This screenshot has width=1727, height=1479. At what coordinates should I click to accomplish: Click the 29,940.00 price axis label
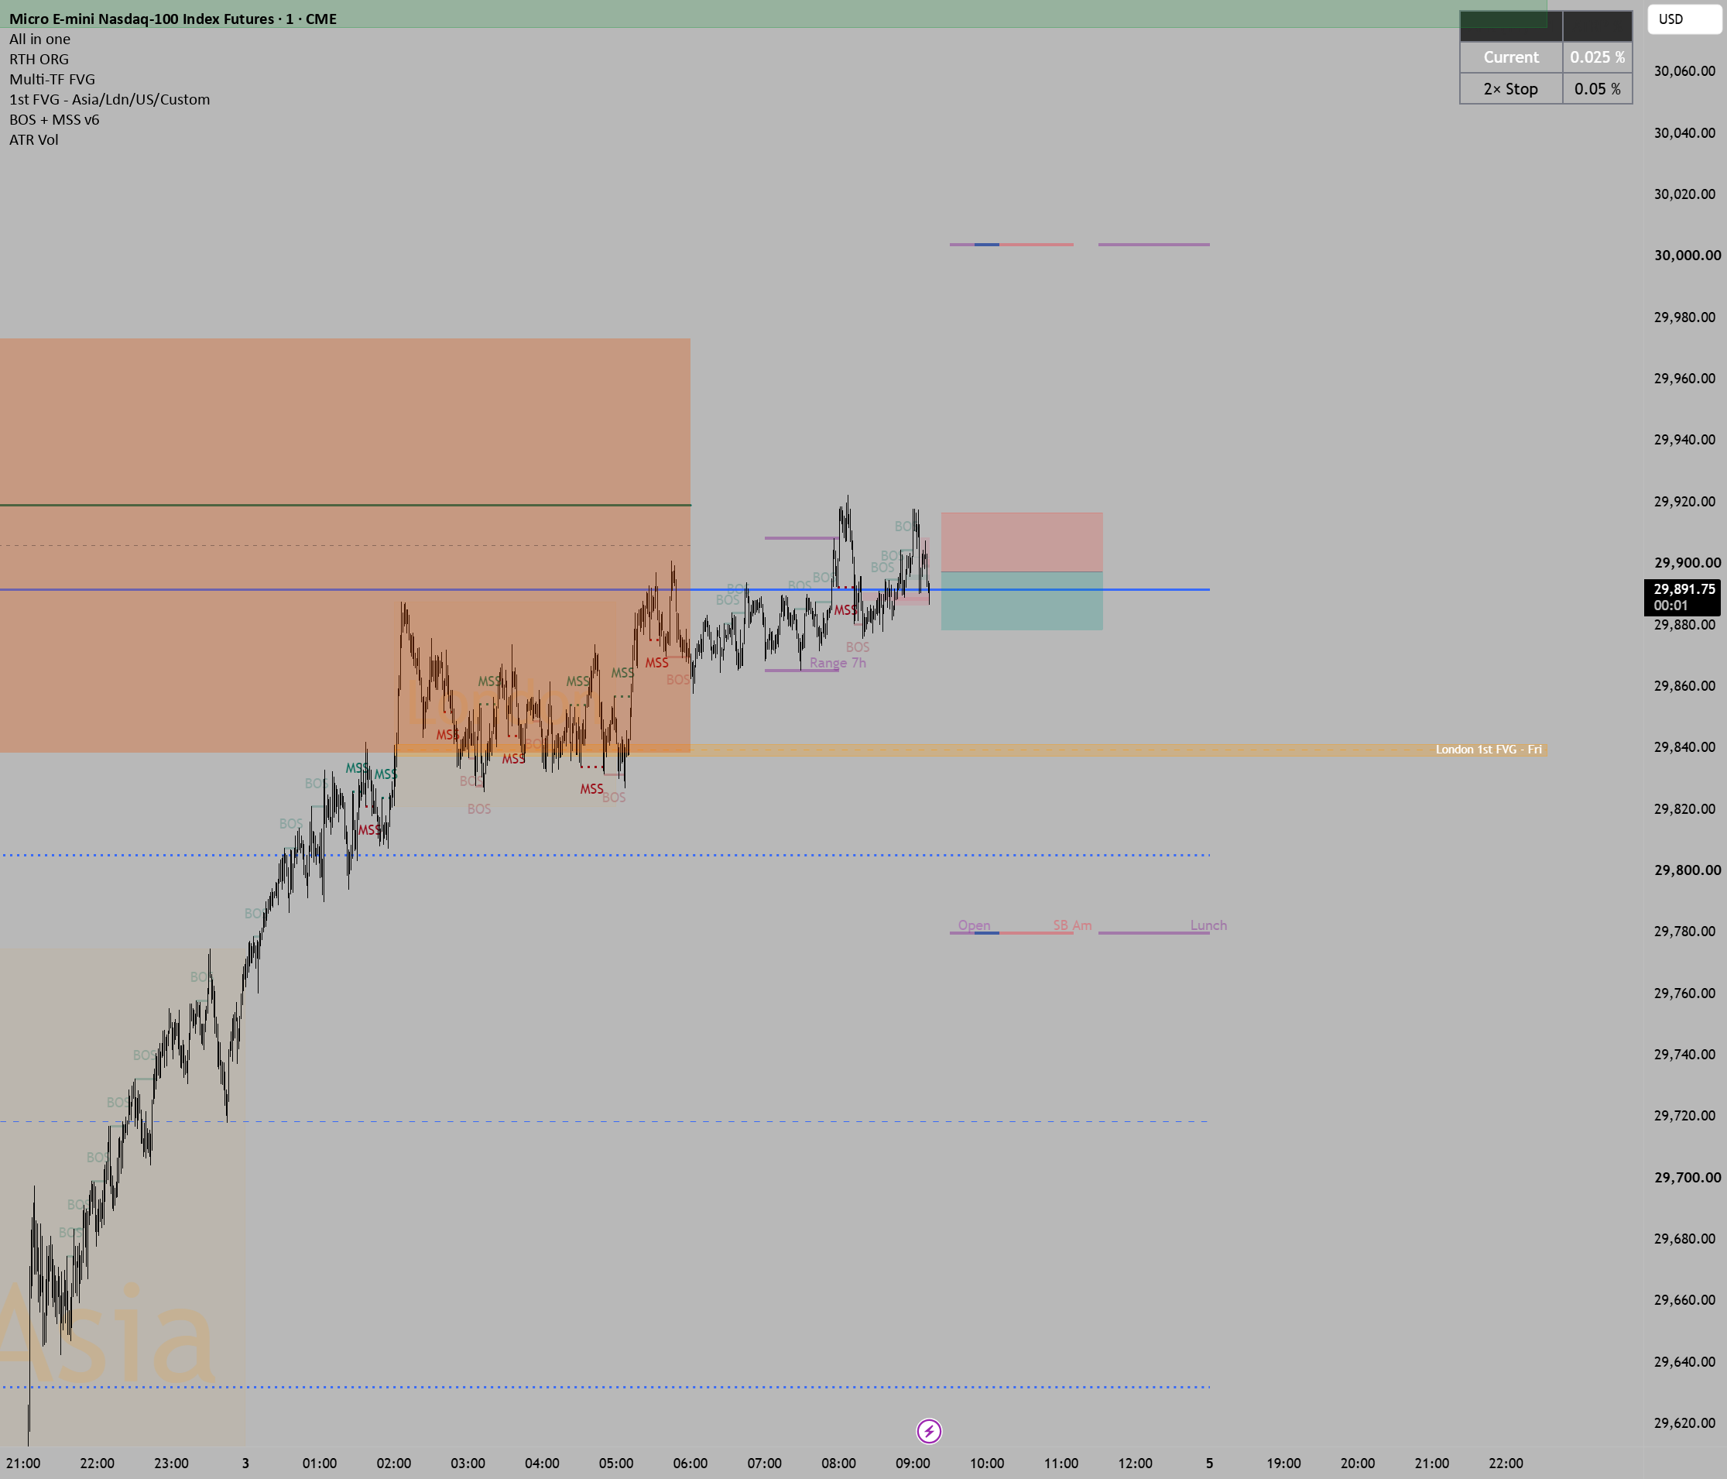pos(1684,439)
